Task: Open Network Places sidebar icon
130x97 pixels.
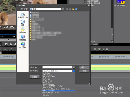Action: click(23, 45)
